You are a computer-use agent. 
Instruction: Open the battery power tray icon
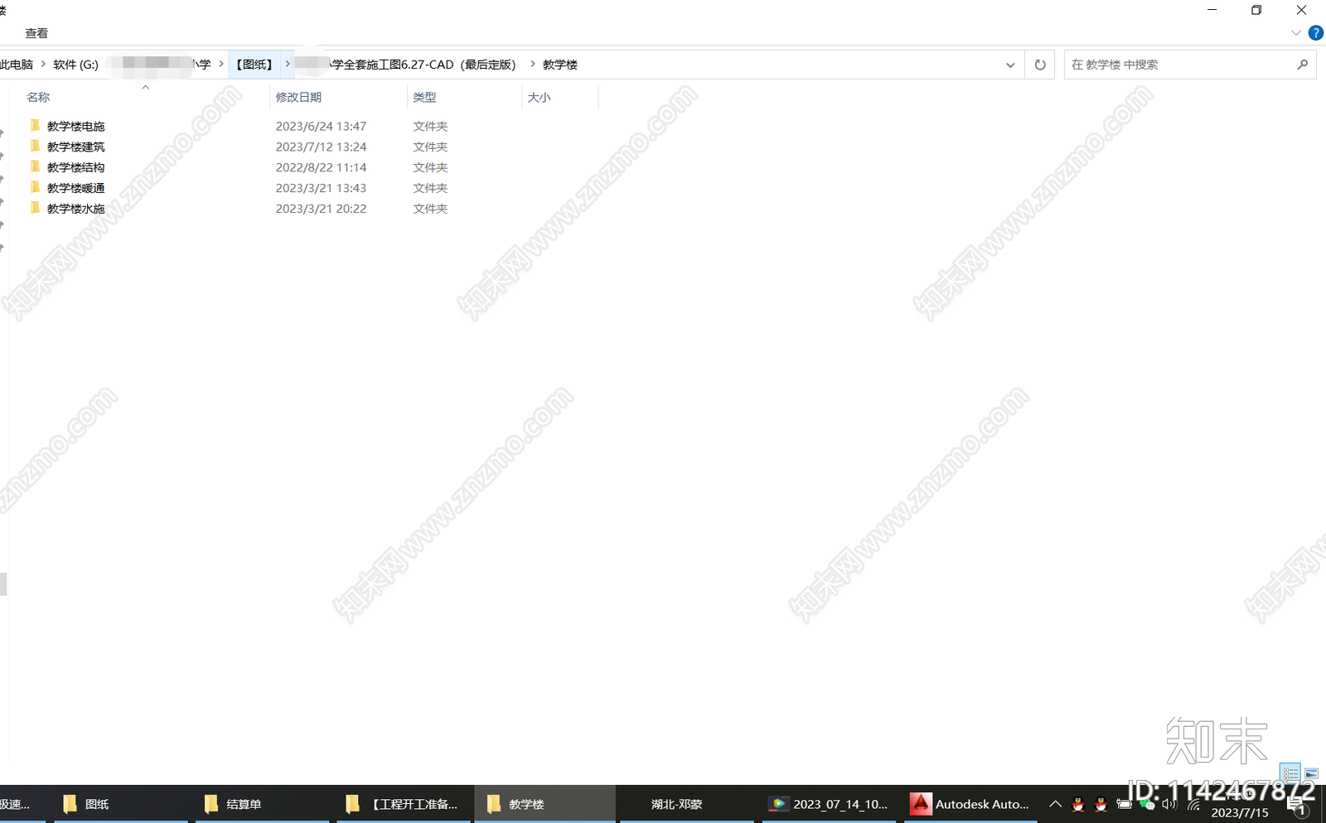click(1124, 804)
